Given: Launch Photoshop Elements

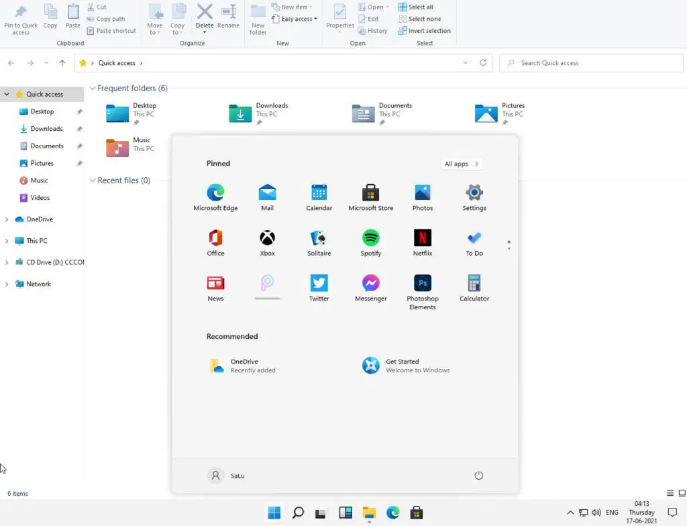Looking at the screenshot, I should [x=423, y=293].
